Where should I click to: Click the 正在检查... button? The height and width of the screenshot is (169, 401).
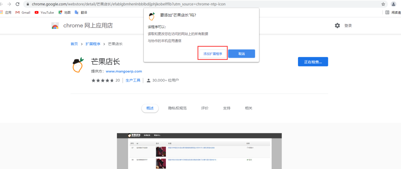tap(313, 62)
